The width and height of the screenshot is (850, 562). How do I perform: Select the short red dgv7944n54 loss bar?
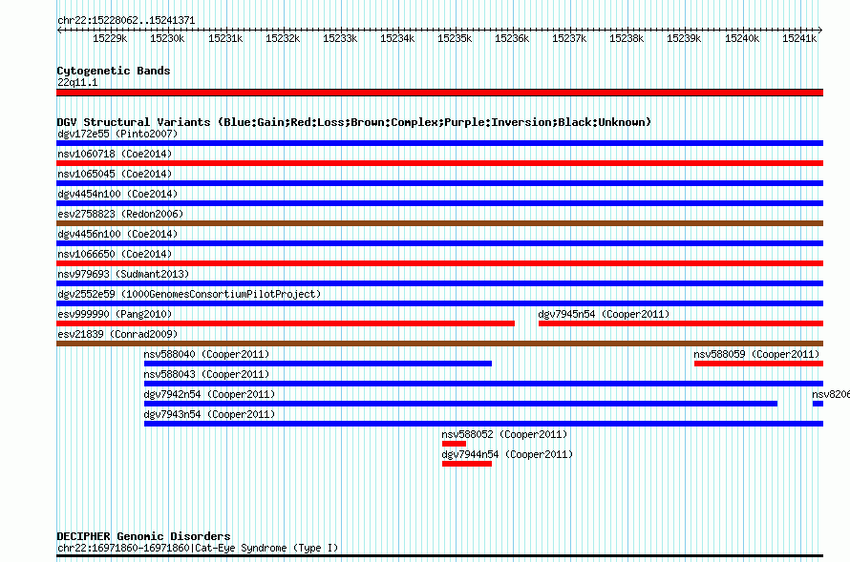[x=467, y=464]
